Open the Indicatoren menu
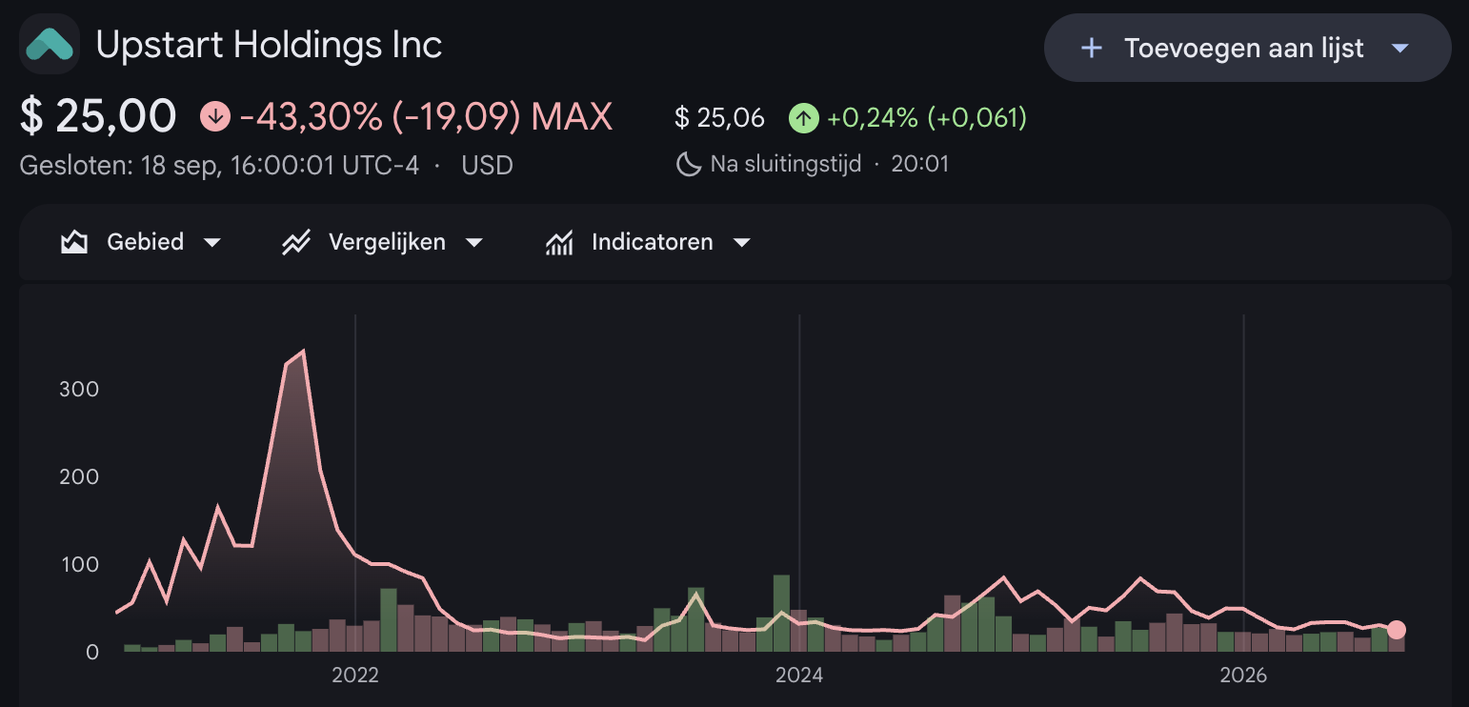 pos(649,242)
